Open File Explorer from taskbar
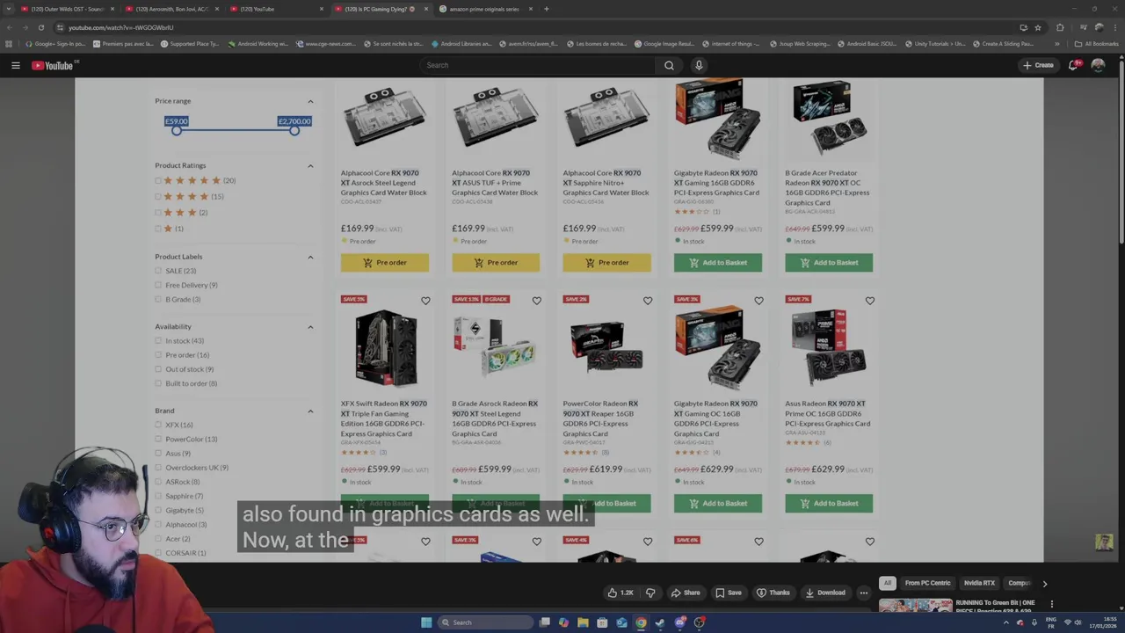This screenshot has width=1125, height=633. pos(583,622)
